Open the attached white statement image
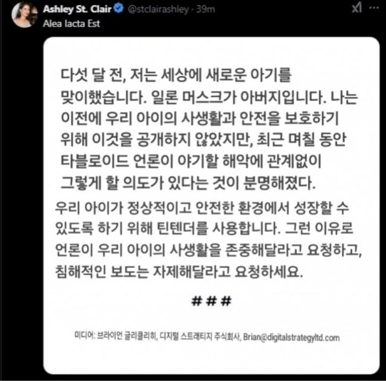Screen dimensions: 386x381 pyautogui.click(x=211, y=205)
